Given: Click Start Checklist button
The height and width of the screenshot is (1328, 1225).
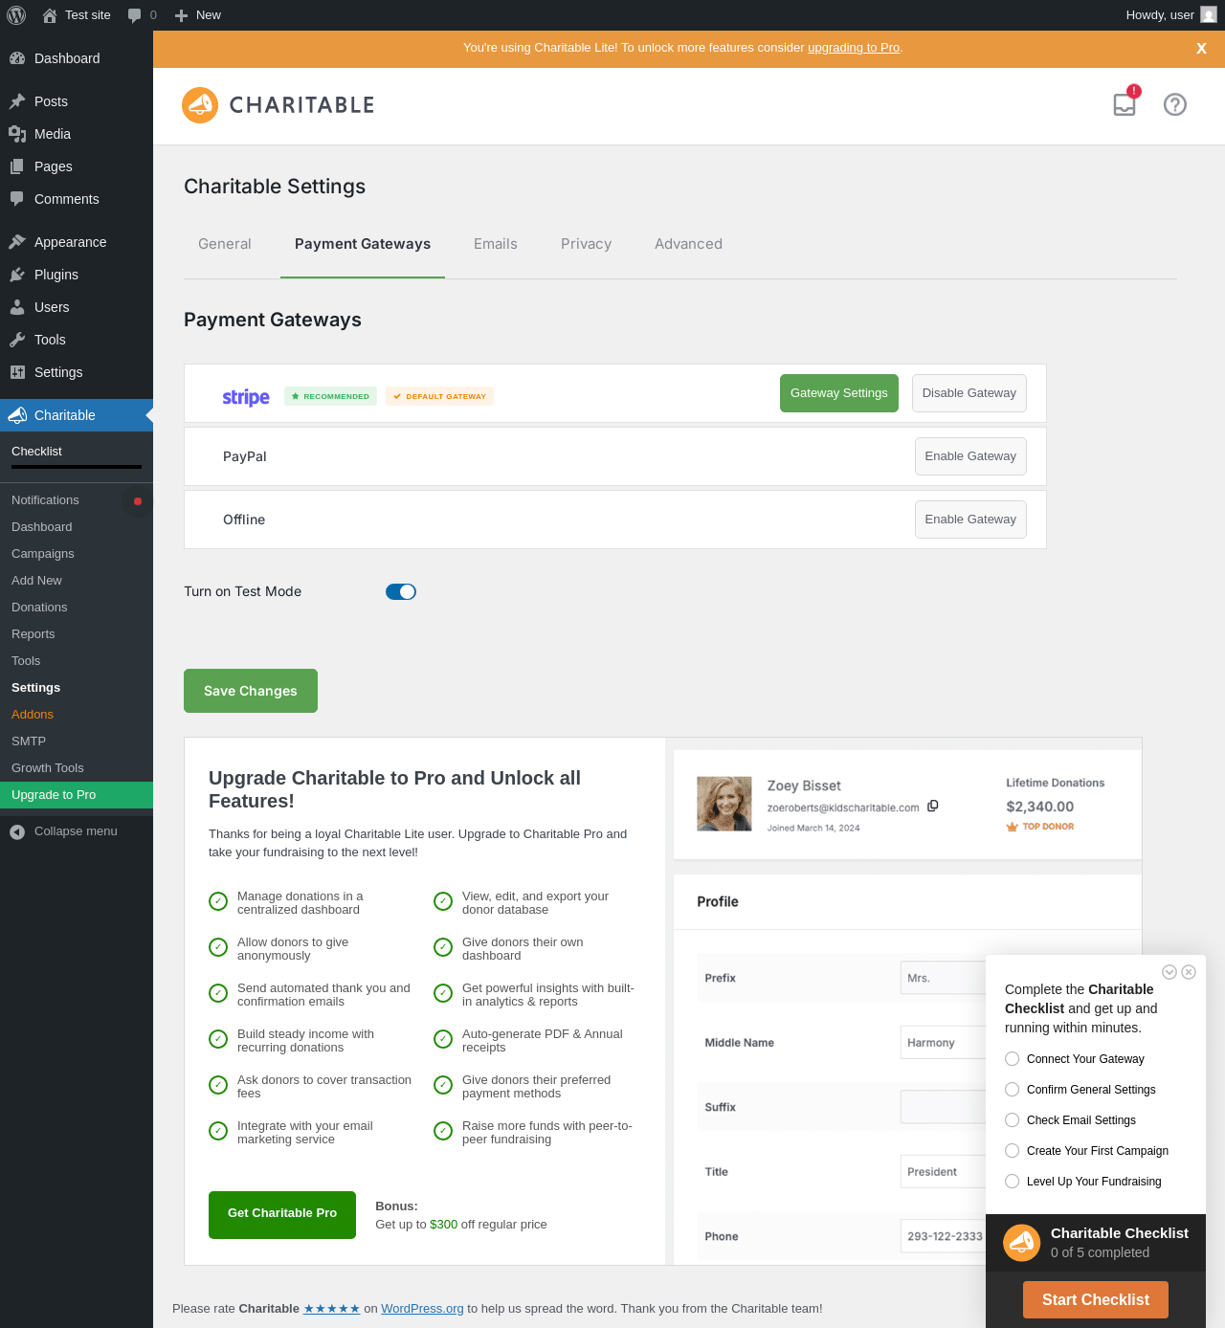Looking at the screenshot, I should pos(1096,1299).
